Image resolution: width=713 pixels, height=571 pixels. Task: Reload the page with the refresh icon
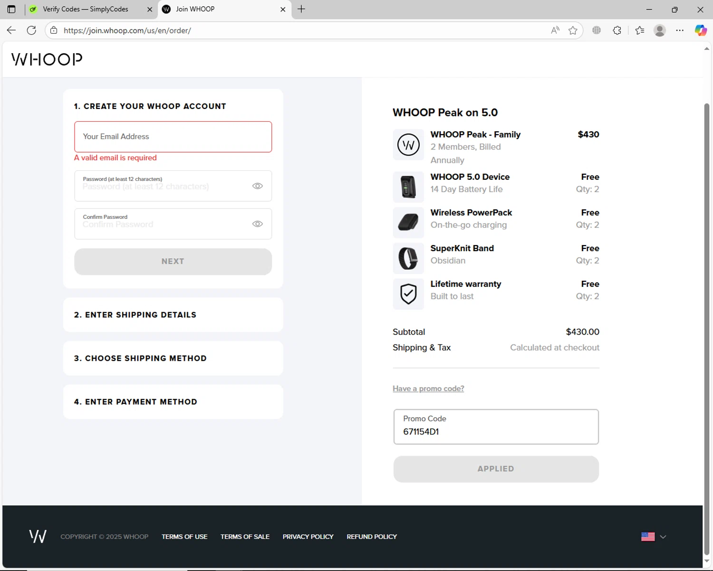click(x=31, y=30)
